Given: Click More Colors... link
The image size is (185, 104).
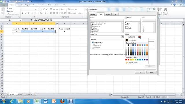Looking at the screenshot, I should [x=134, y=62].
